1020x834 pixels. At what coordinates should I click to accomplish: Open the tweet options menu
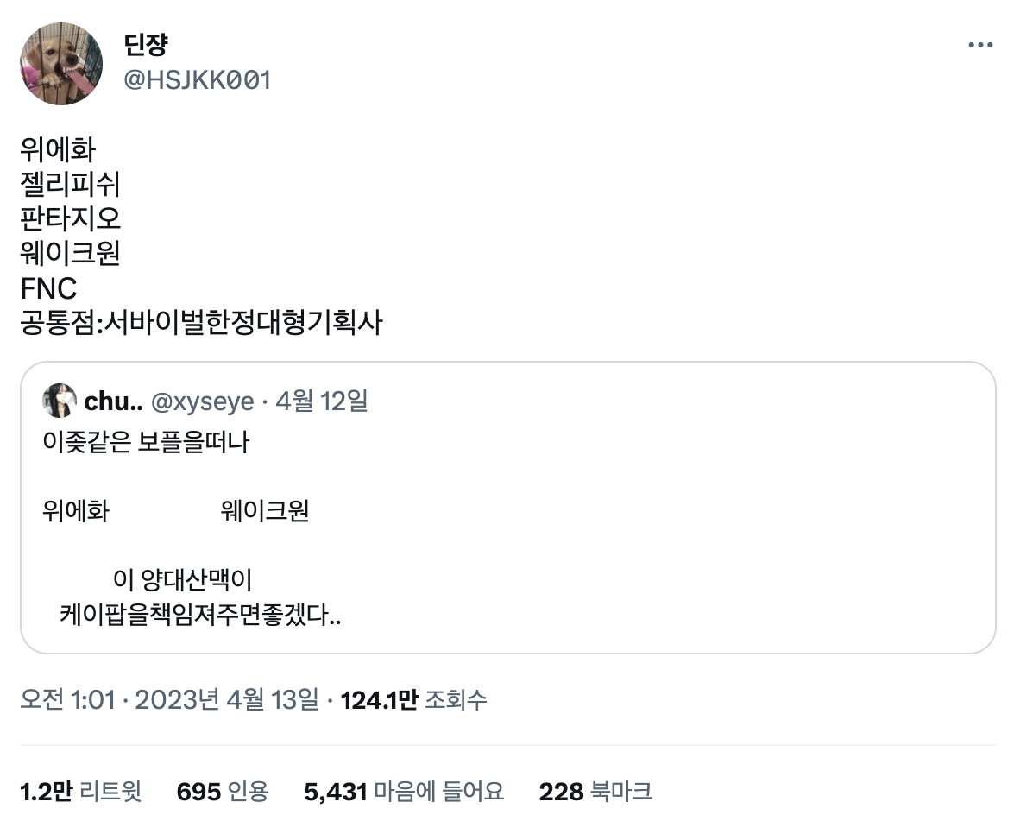[980, 43]
